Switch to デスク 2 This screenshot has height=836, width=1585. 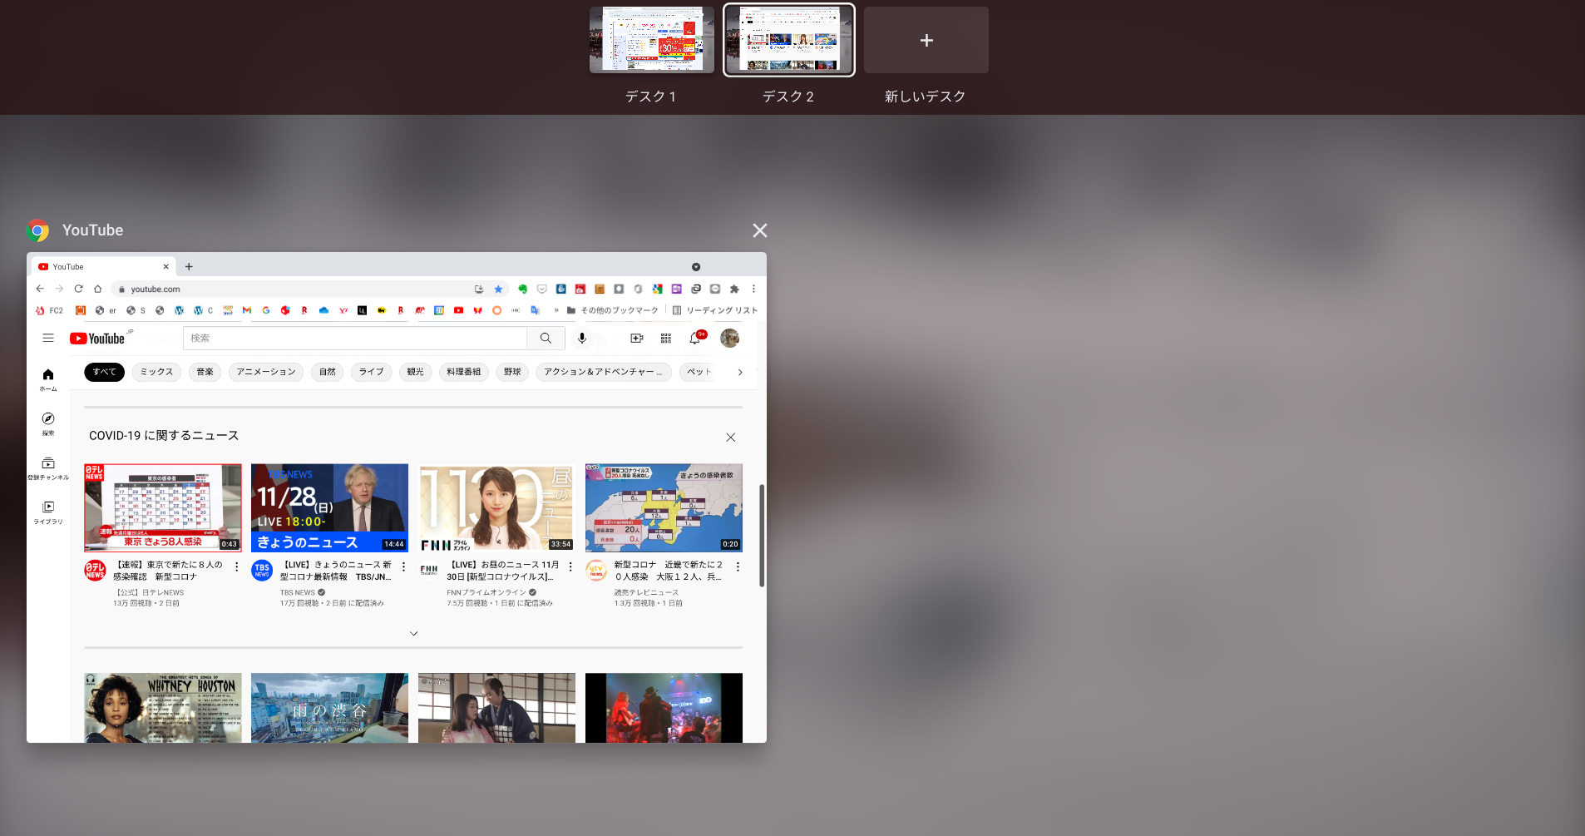pos(788,40)
